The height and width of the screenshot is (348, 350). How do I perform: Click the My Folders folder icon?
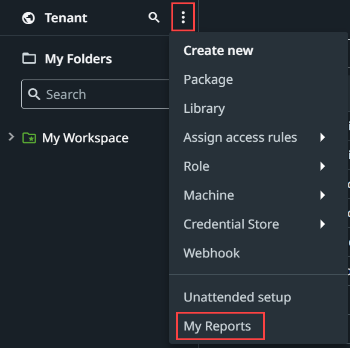[x=29, y=59]
